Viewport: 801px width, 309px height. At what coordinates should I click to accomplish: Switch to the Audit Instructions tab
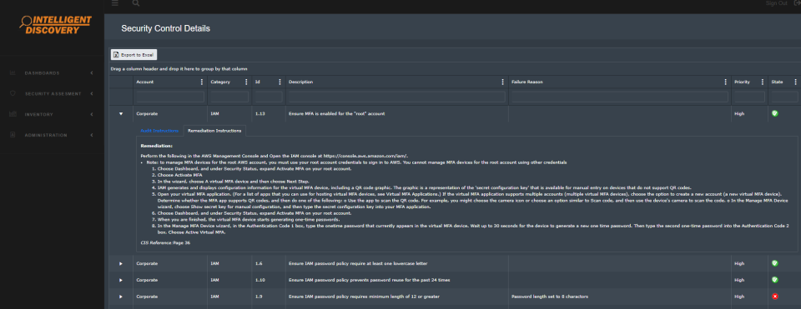[x=159, y=131]
